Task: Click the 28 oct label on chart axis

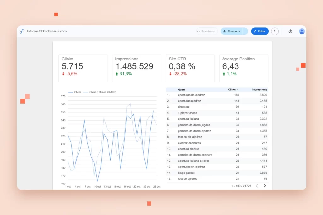Action: pyautogui.click(x=156, y=187)
